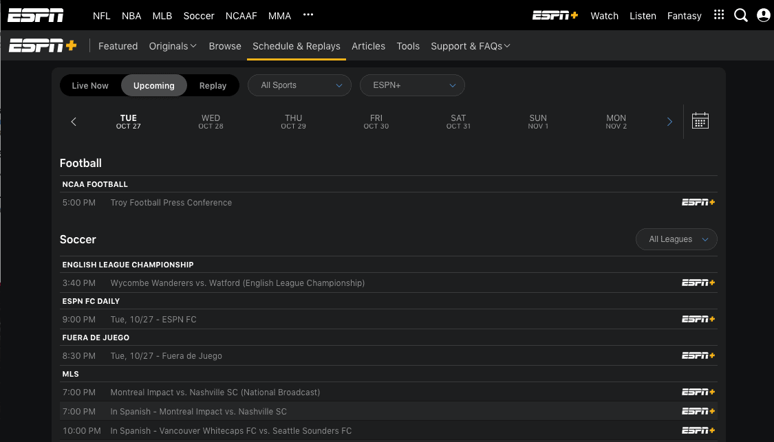Select the Live Now toggle
This screenshot has width=774, height=442.
90,85
